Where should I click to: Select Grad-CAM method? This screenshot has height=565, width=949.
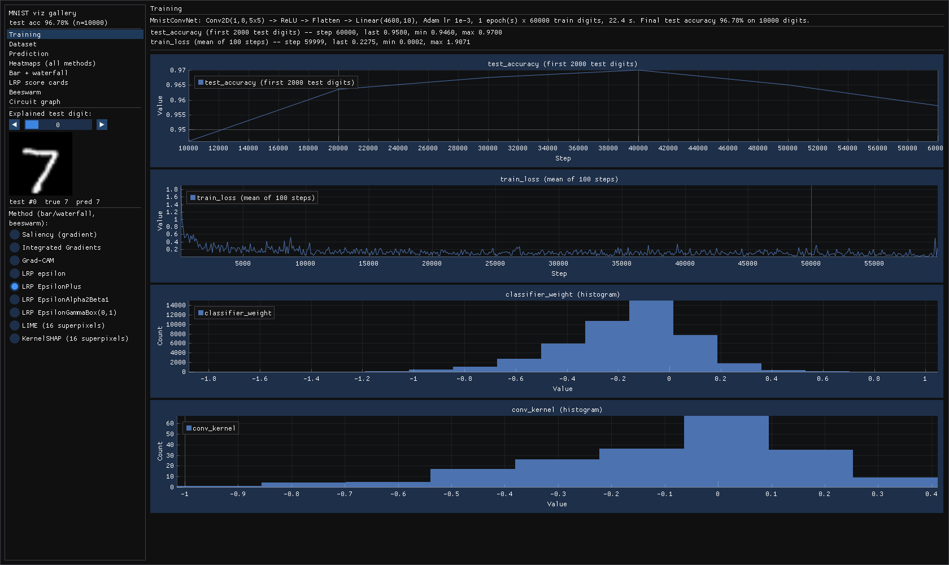pos(32,260)
